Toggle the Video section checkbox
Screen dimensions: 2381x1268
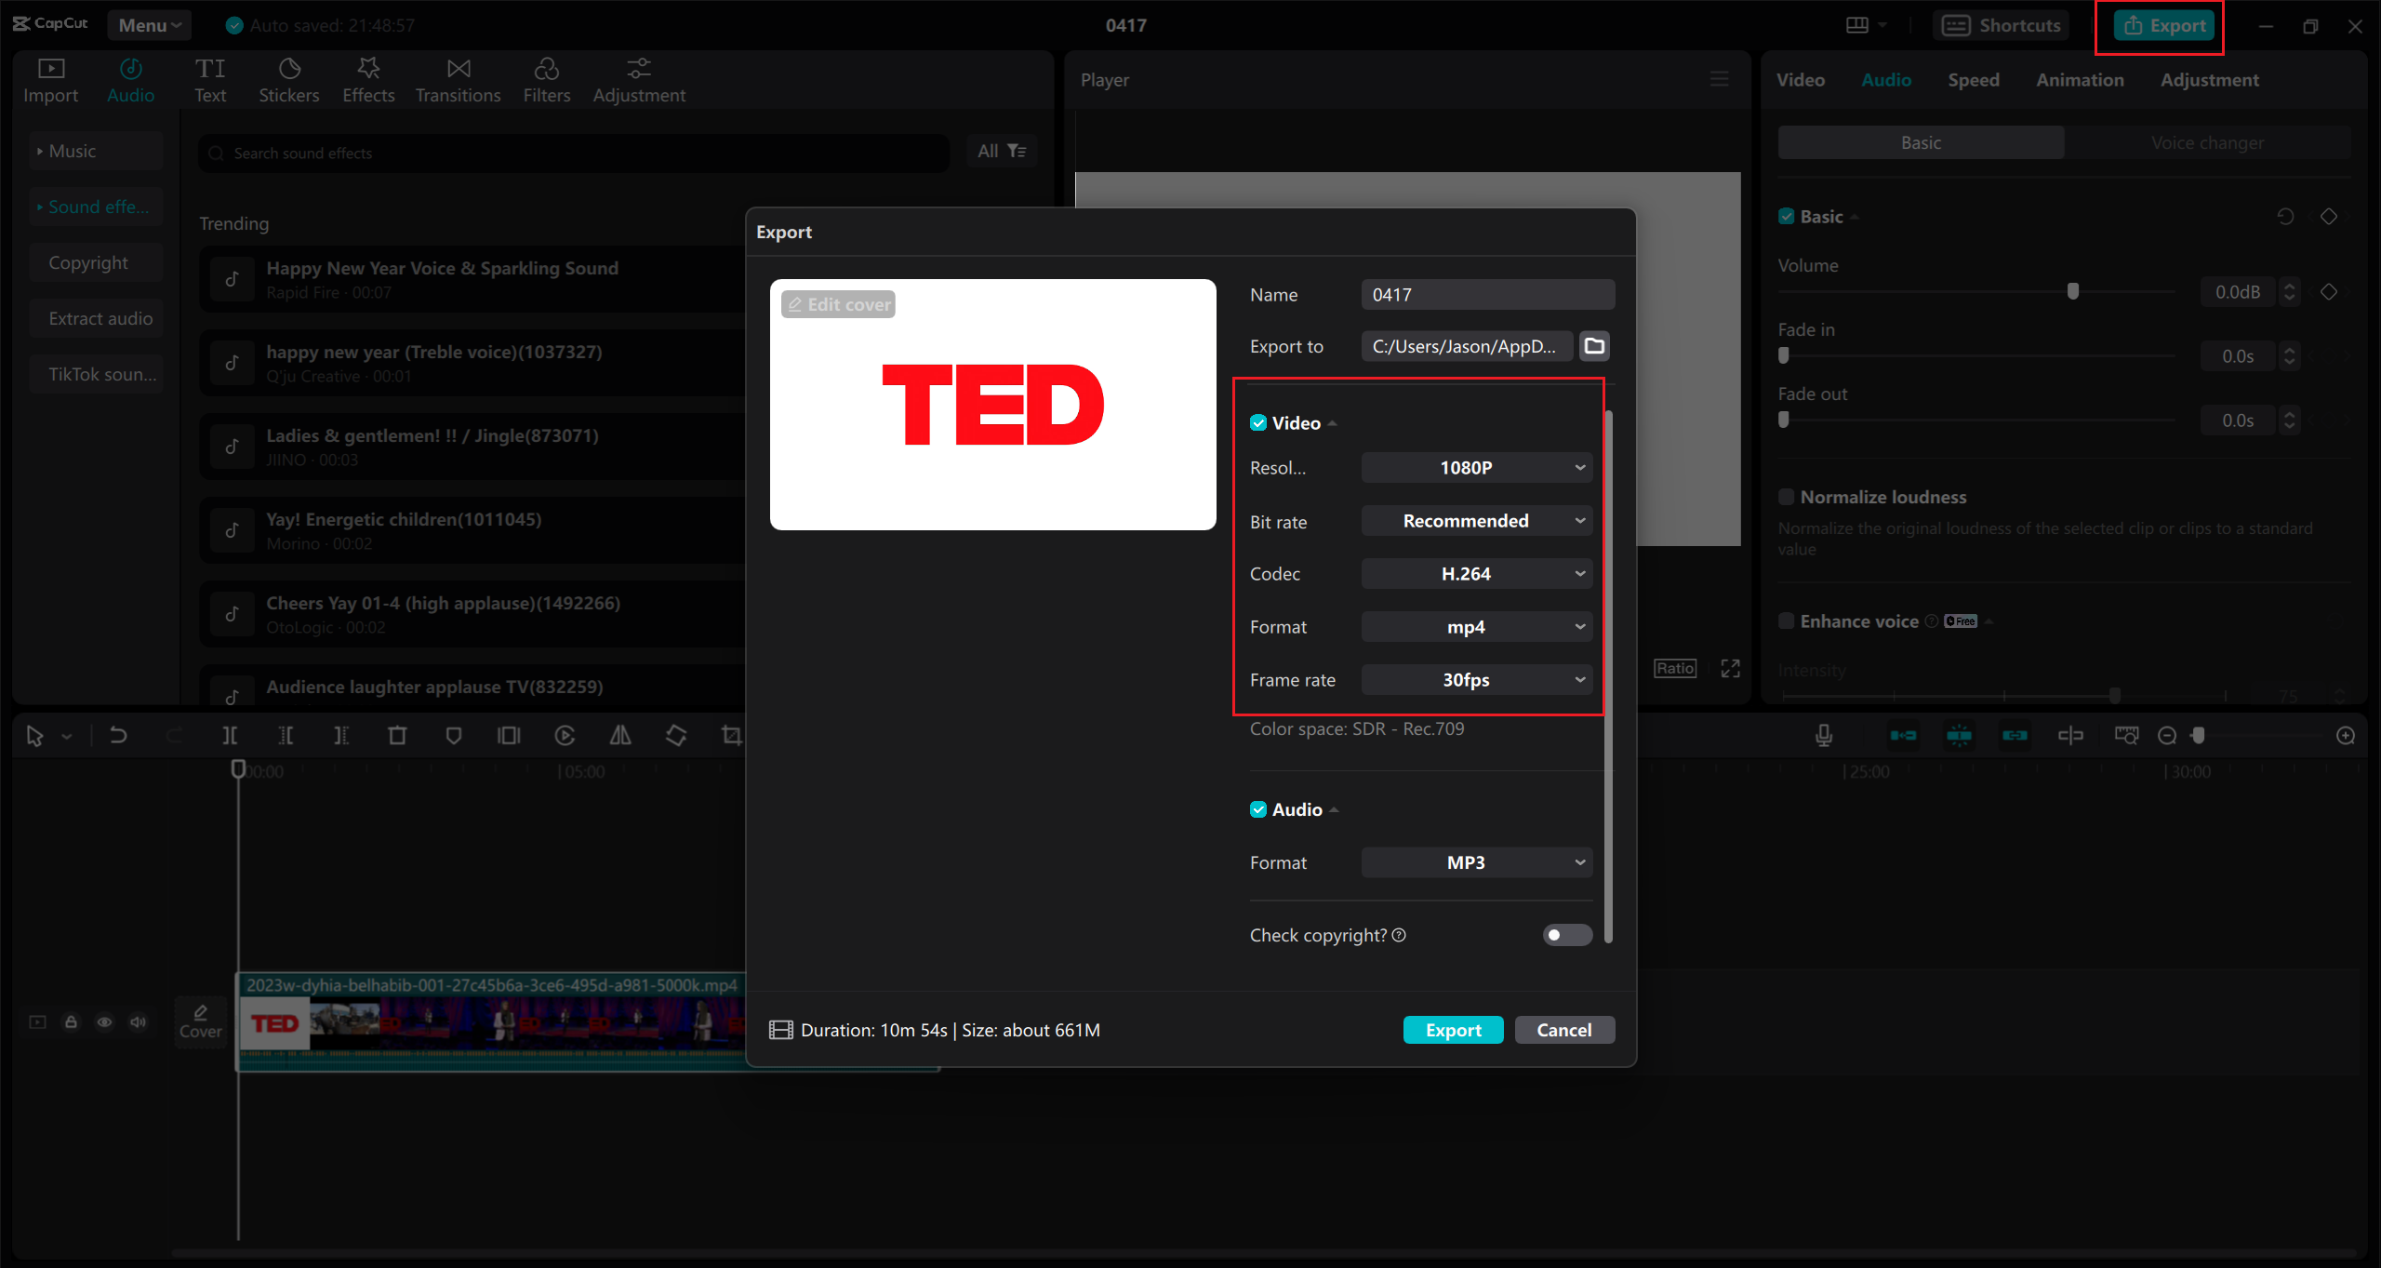pos(1257,422)
